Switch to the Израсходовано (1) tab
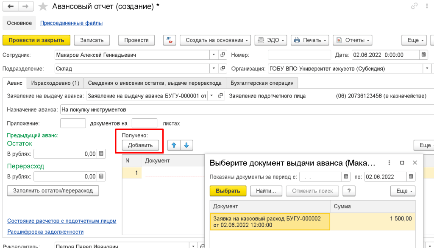The width and height of the screenshot is (434, 248). tap(55, 83)
